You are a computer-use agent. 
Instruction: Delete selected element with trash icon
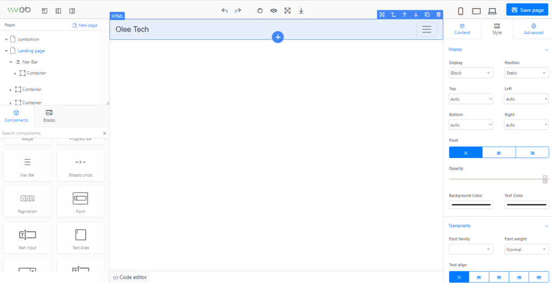(x=438, y=15)
